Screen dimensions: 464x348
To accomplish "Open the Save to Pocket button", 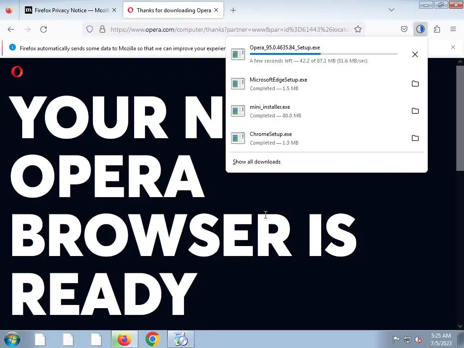I will [404, 29].
